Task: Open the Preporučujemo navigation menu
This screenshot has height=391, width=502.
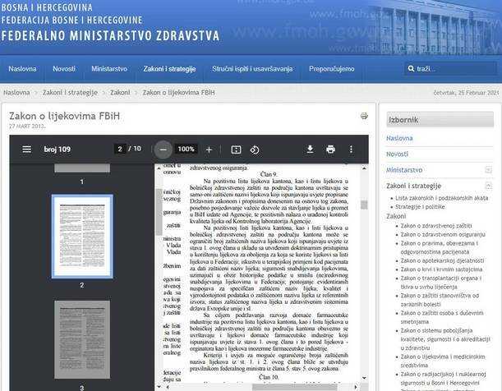Action: (x=331, y=69)
